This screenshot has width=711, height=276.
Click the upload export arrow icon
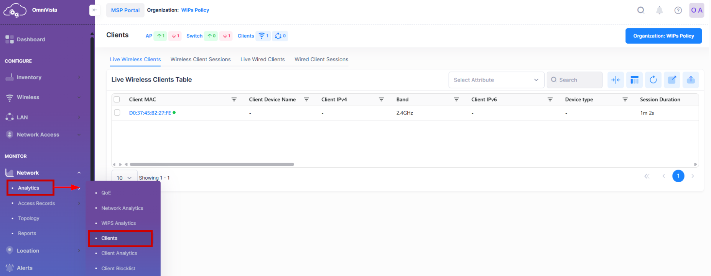click(691, 80)
